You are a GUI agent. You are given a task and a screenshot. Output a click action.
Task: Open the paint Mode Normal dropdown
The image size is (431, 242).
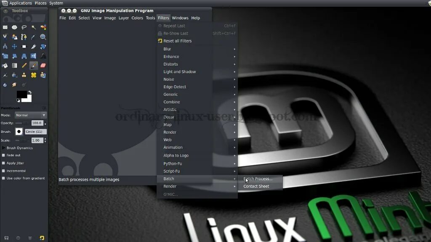coord(30,115)
